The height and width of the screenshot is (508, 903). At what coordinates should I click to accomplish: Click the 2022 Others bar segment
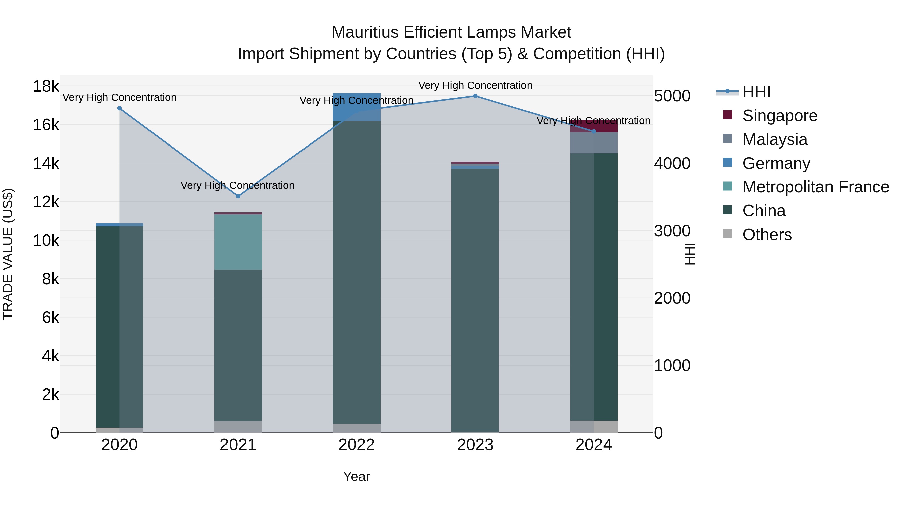[x=356, y=428]
